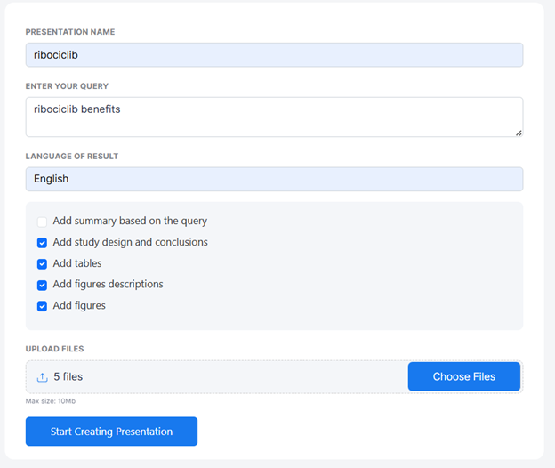
Task: Uncheck the Add study design and conclusions checkbox
Action: [x=42, y=242]
